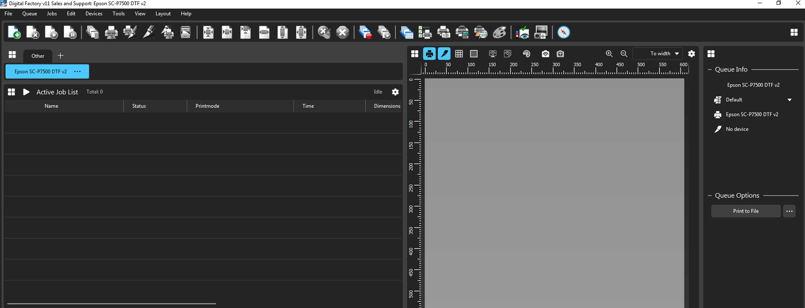Click the color eye checkmark preview icon
The image size is (805, 308).
point(522,32)
